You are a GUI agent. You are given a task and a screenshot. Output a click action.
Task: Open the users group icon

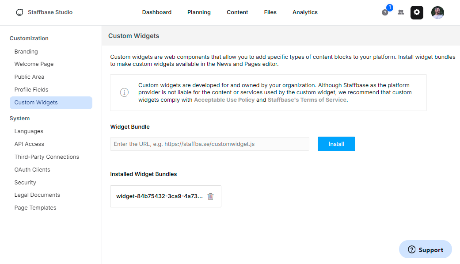coord(401,12)
